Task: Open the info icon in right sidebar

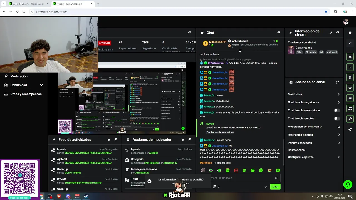Action: tap(350, 33)
